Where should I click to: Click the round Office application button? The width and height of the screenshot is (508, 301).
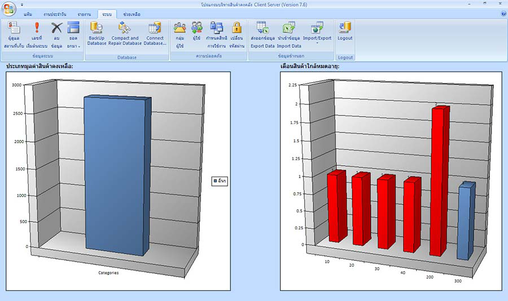(8, 8)
